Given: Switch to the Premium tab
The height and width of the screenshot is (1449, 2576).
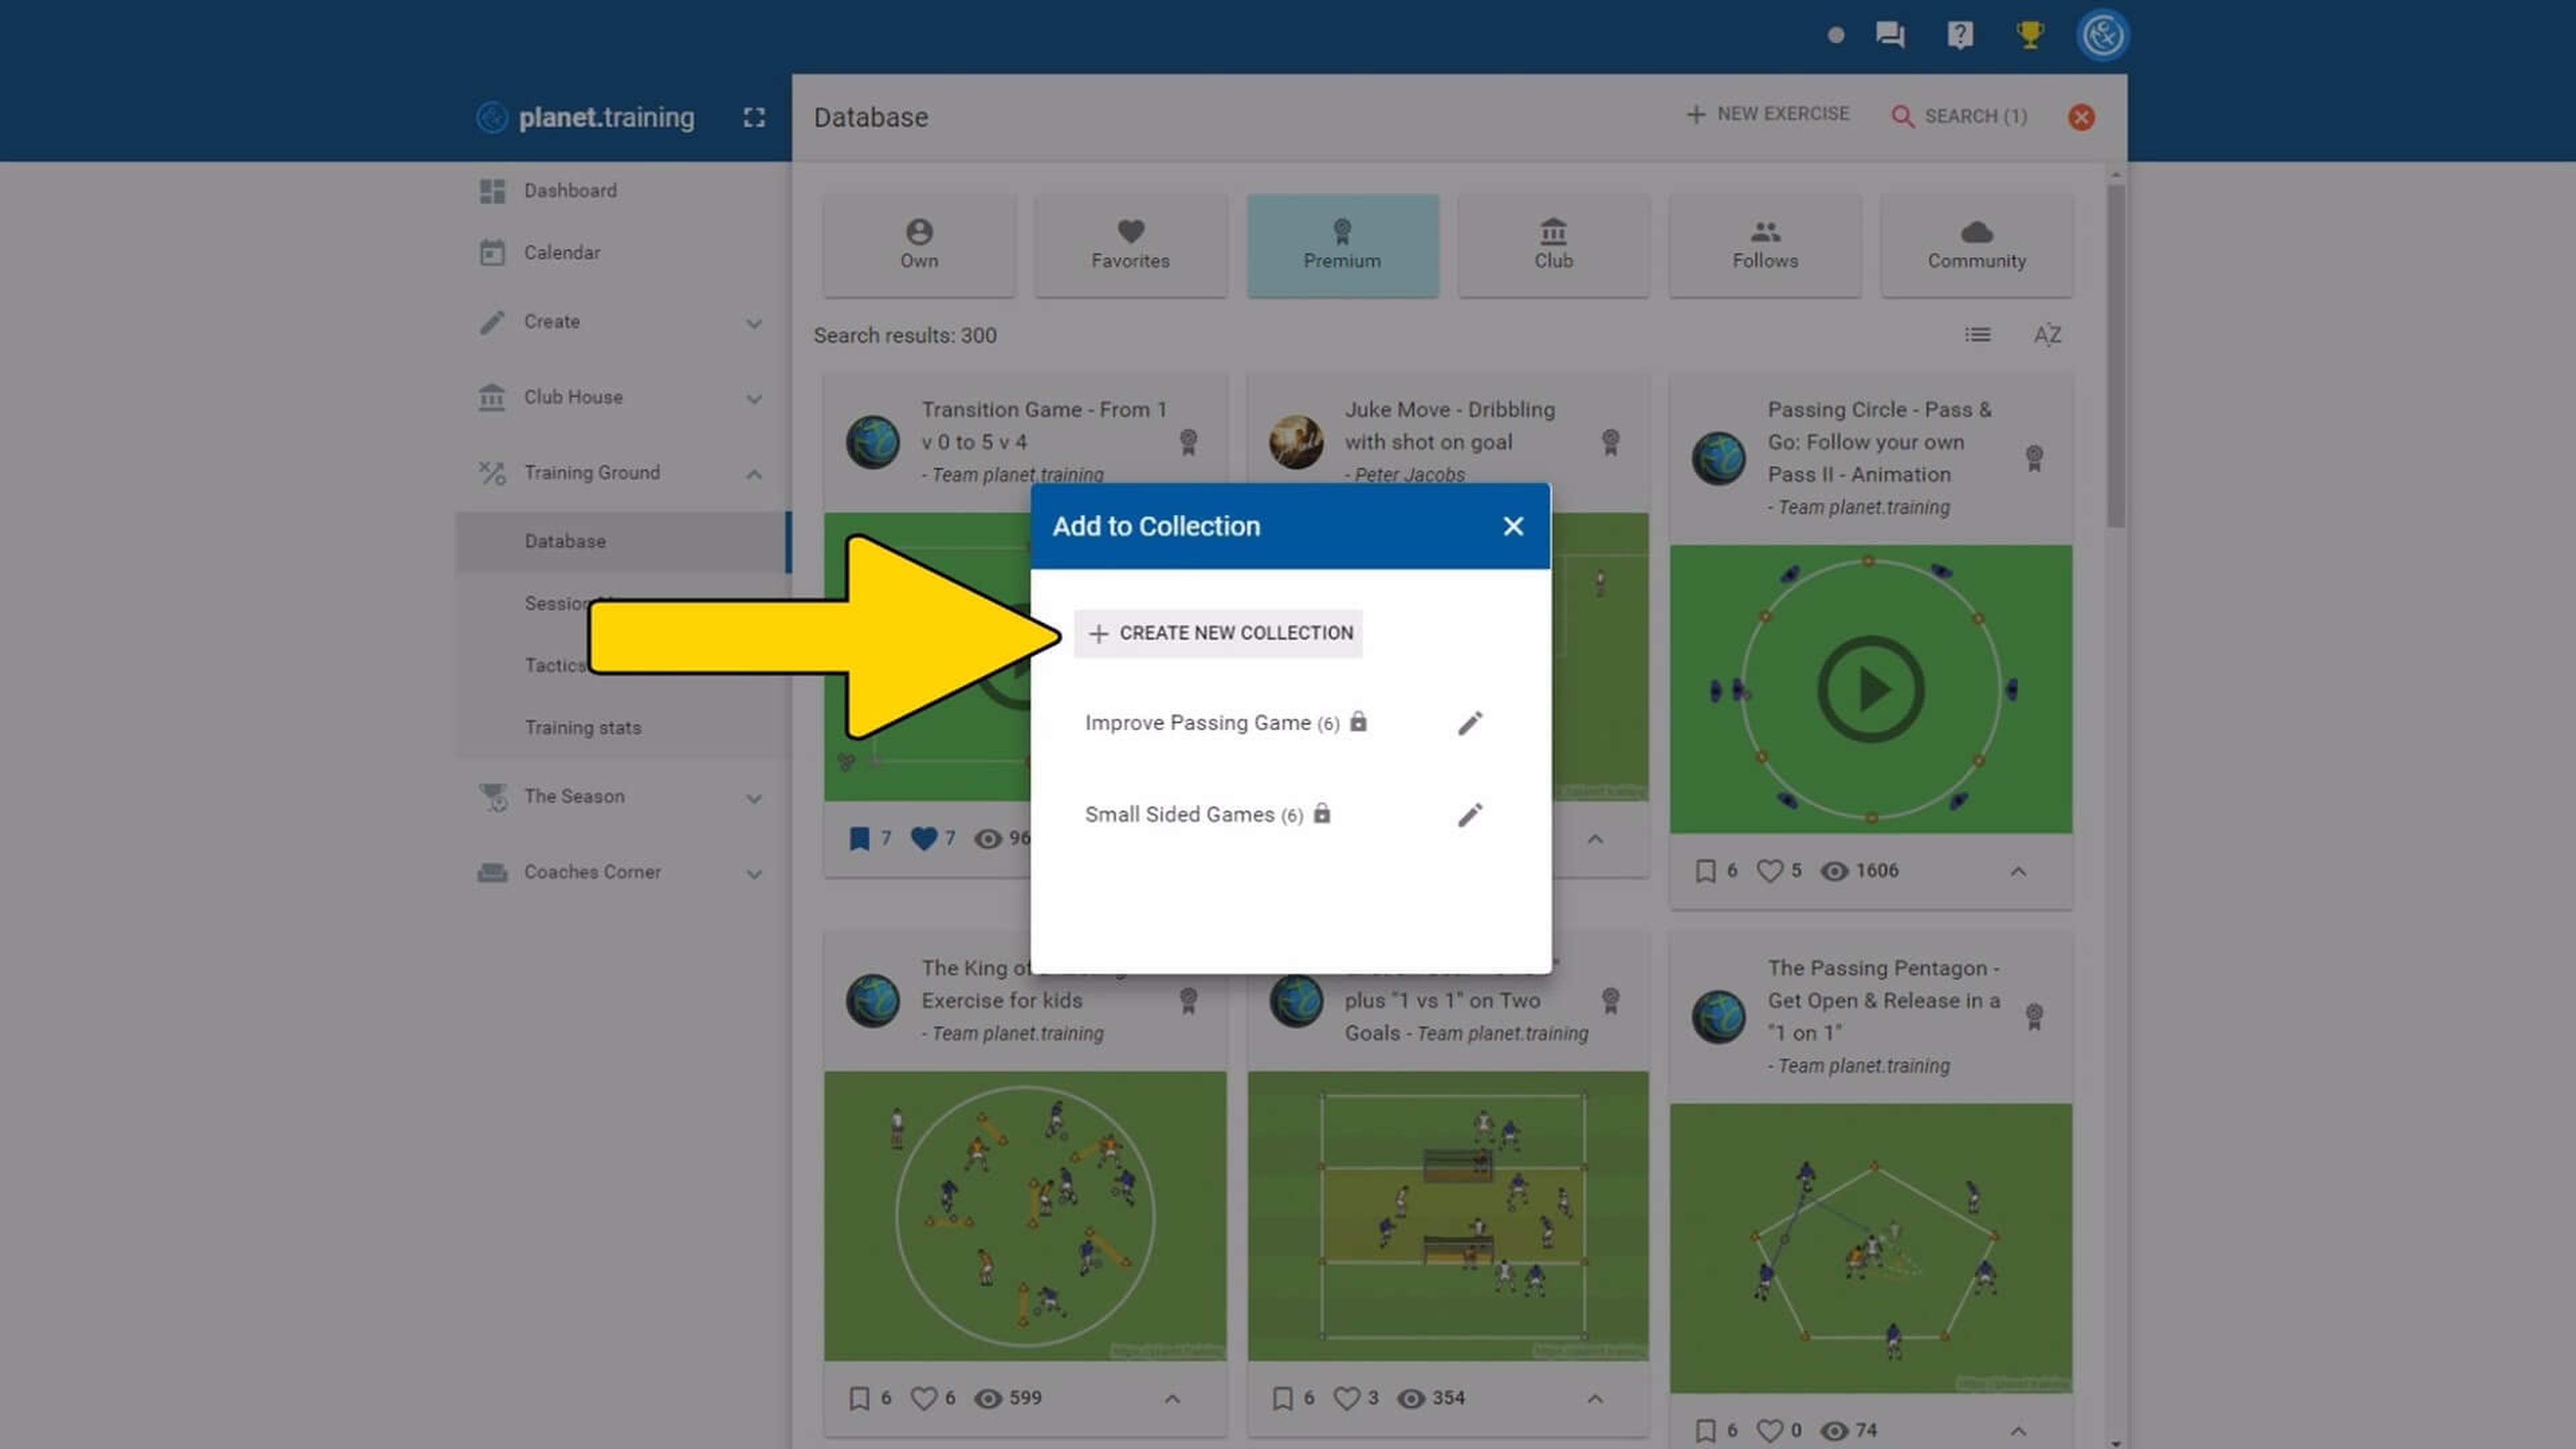Looking at the screenshot, I should pos(1342,245).
